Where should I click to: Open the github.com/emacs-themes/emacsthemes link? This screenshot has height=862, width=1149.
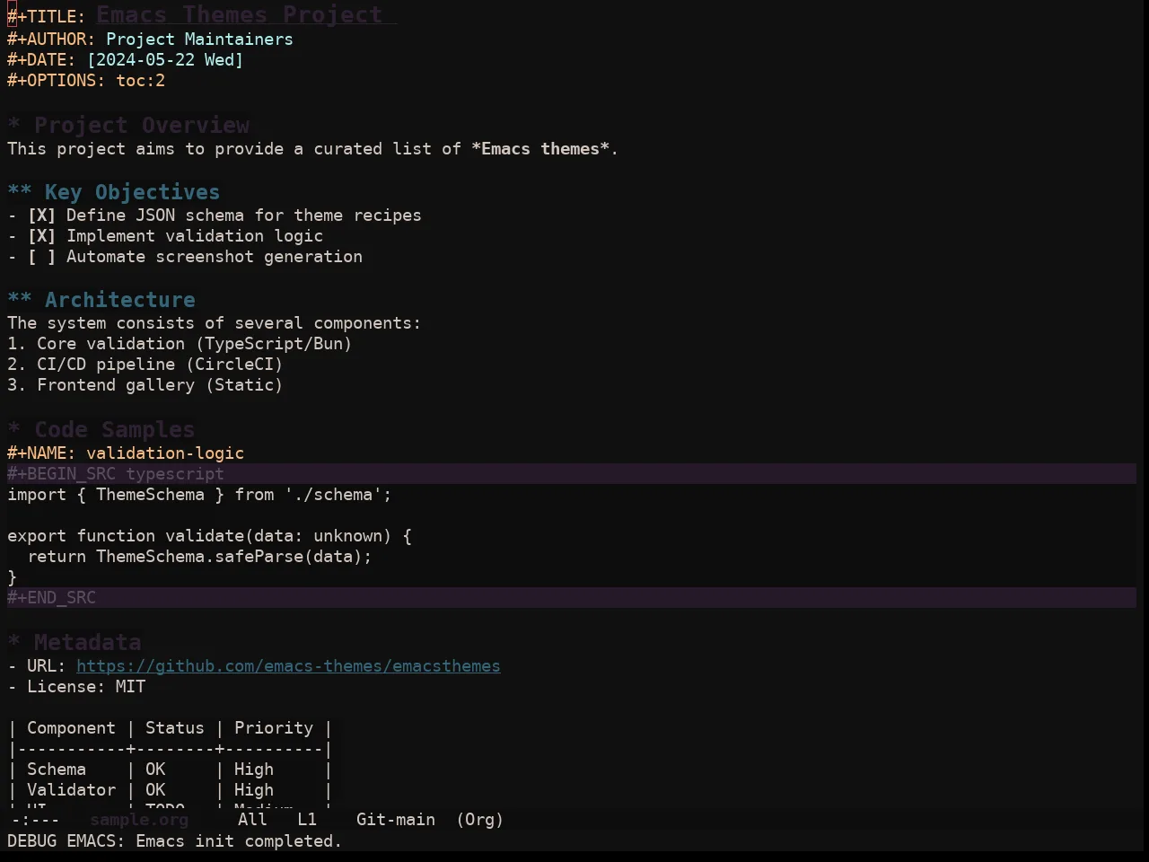tap(288, 666)
